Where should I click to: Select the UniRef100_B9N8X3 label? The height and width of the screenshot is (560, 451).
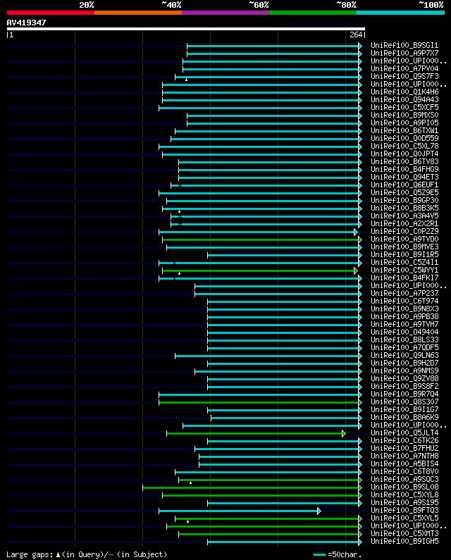pyautogui.click(x=404, y=309)
